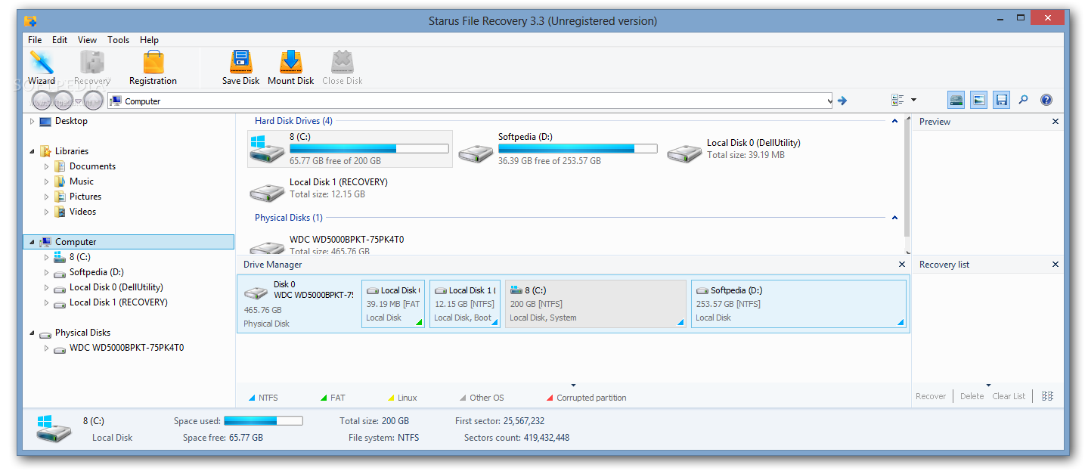Click the Recover button
This screenshot has height=471, width=1085.
tap(931, 396)
